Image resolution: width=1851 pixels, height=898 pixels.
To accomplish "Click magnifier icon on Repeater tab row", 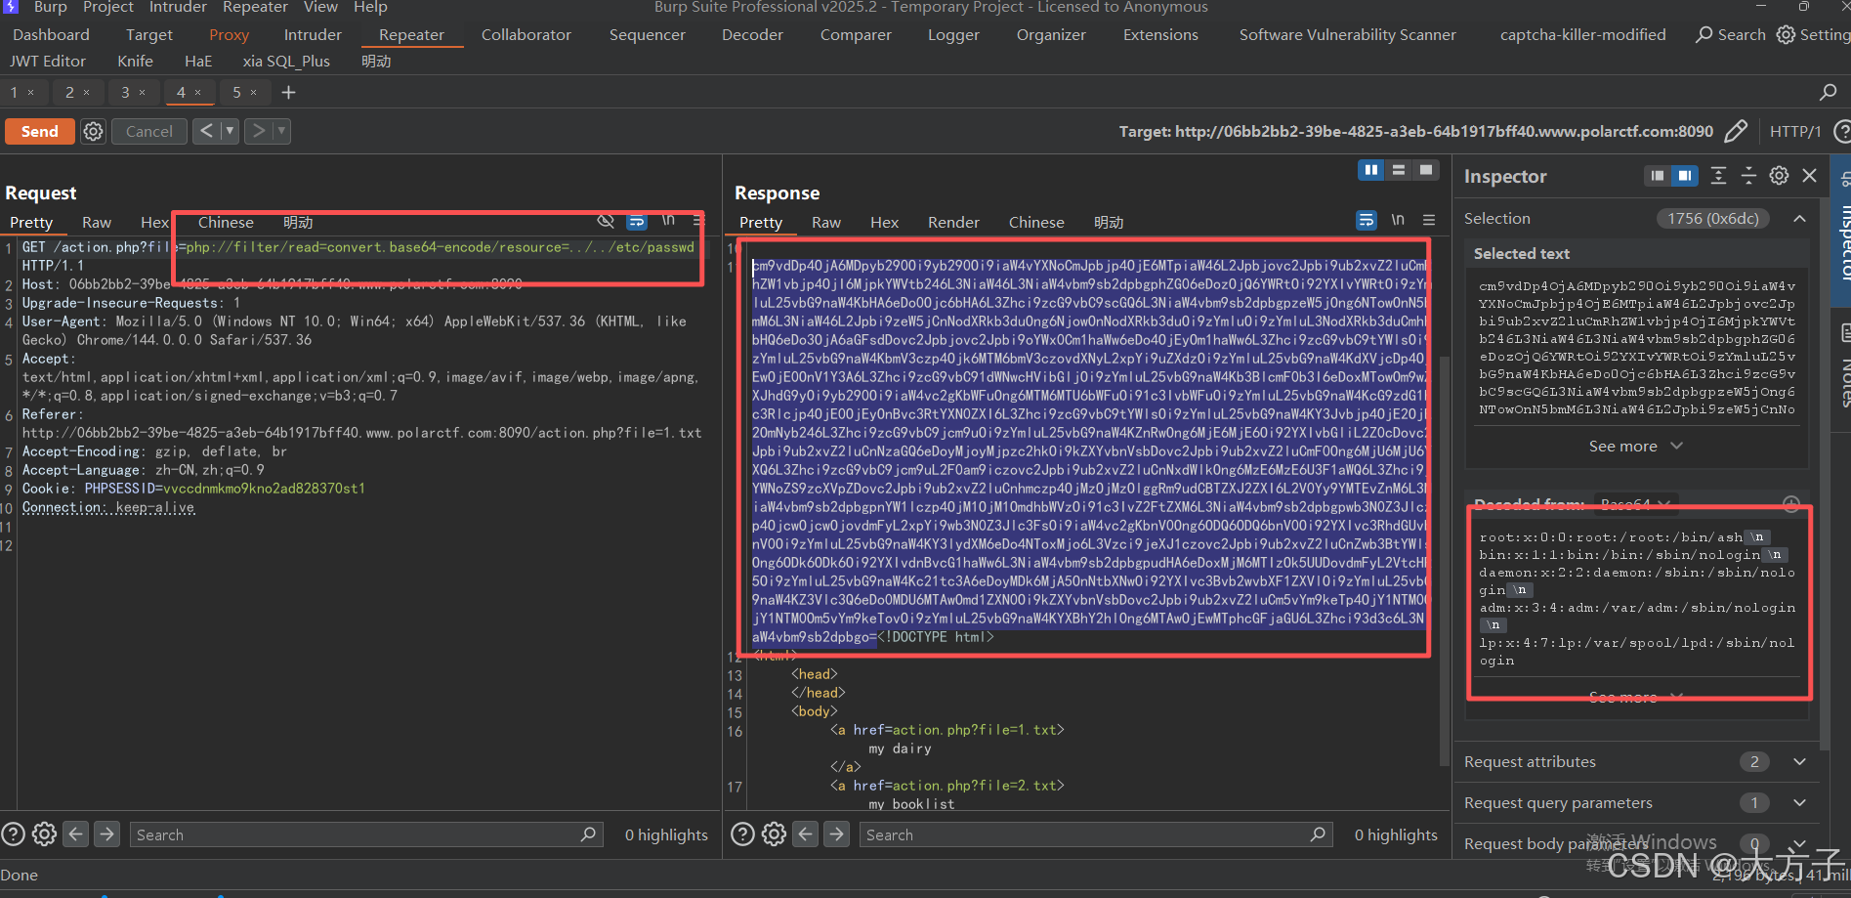I will coord(1829,92).
